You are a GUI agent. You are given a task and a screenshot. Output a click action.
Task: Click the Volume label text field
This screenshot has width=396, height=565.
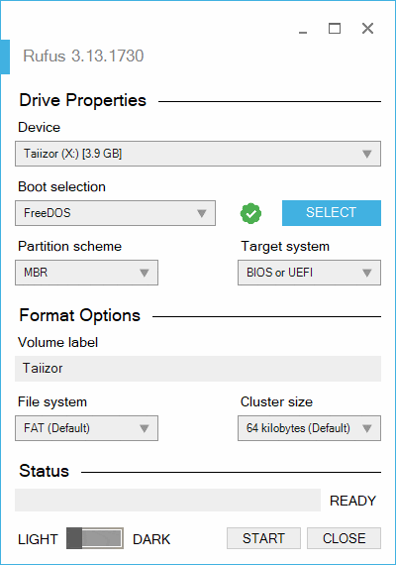click(x=198, y=369)
